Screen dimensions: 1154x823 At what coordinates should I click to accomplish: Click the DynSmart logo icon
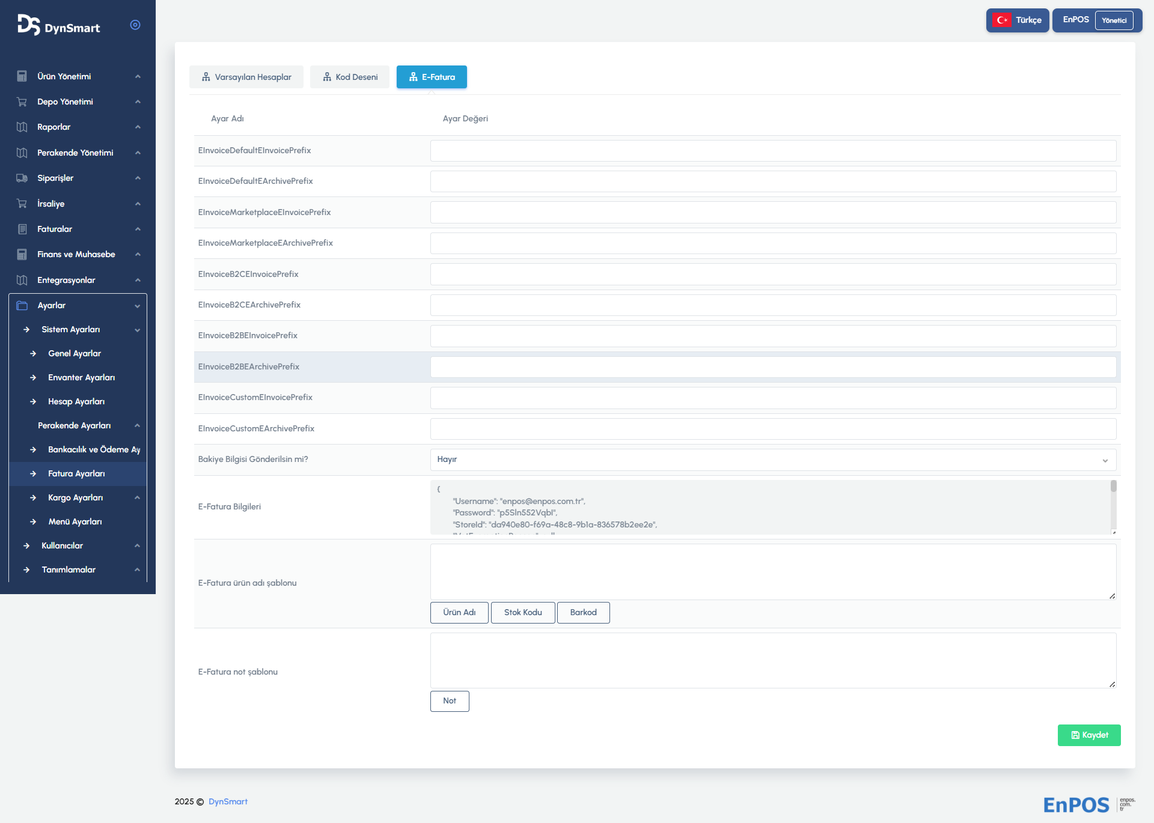28,25
